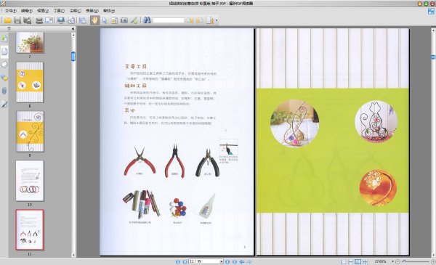This screenshot has height=265, width=436.
Task: Collapse the navigation panel arrow
Action: [73, 29]
